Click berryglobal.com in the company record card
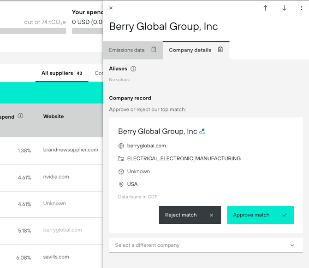 [x=146, y=146]
